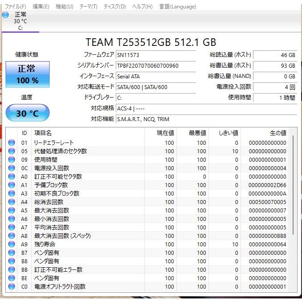
Task: Click the interface field Serial ATA
Action: coord(155,77)
